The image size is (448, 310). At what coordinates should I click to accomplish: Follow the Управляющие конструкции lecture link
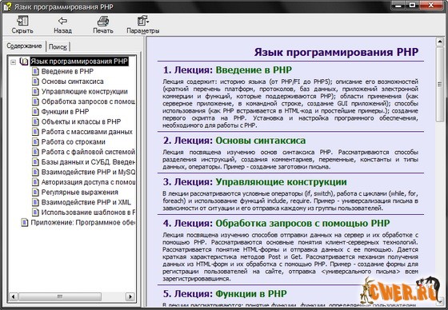281,182
